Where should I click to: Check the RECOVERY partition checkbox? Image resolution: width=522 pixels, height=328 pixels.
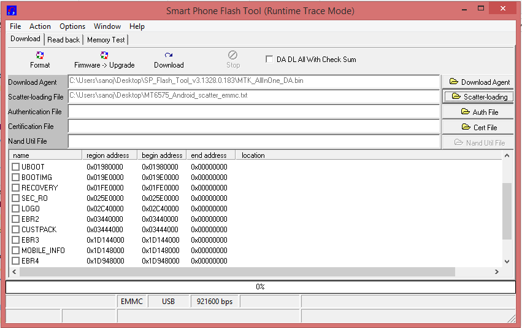[15, 188]
